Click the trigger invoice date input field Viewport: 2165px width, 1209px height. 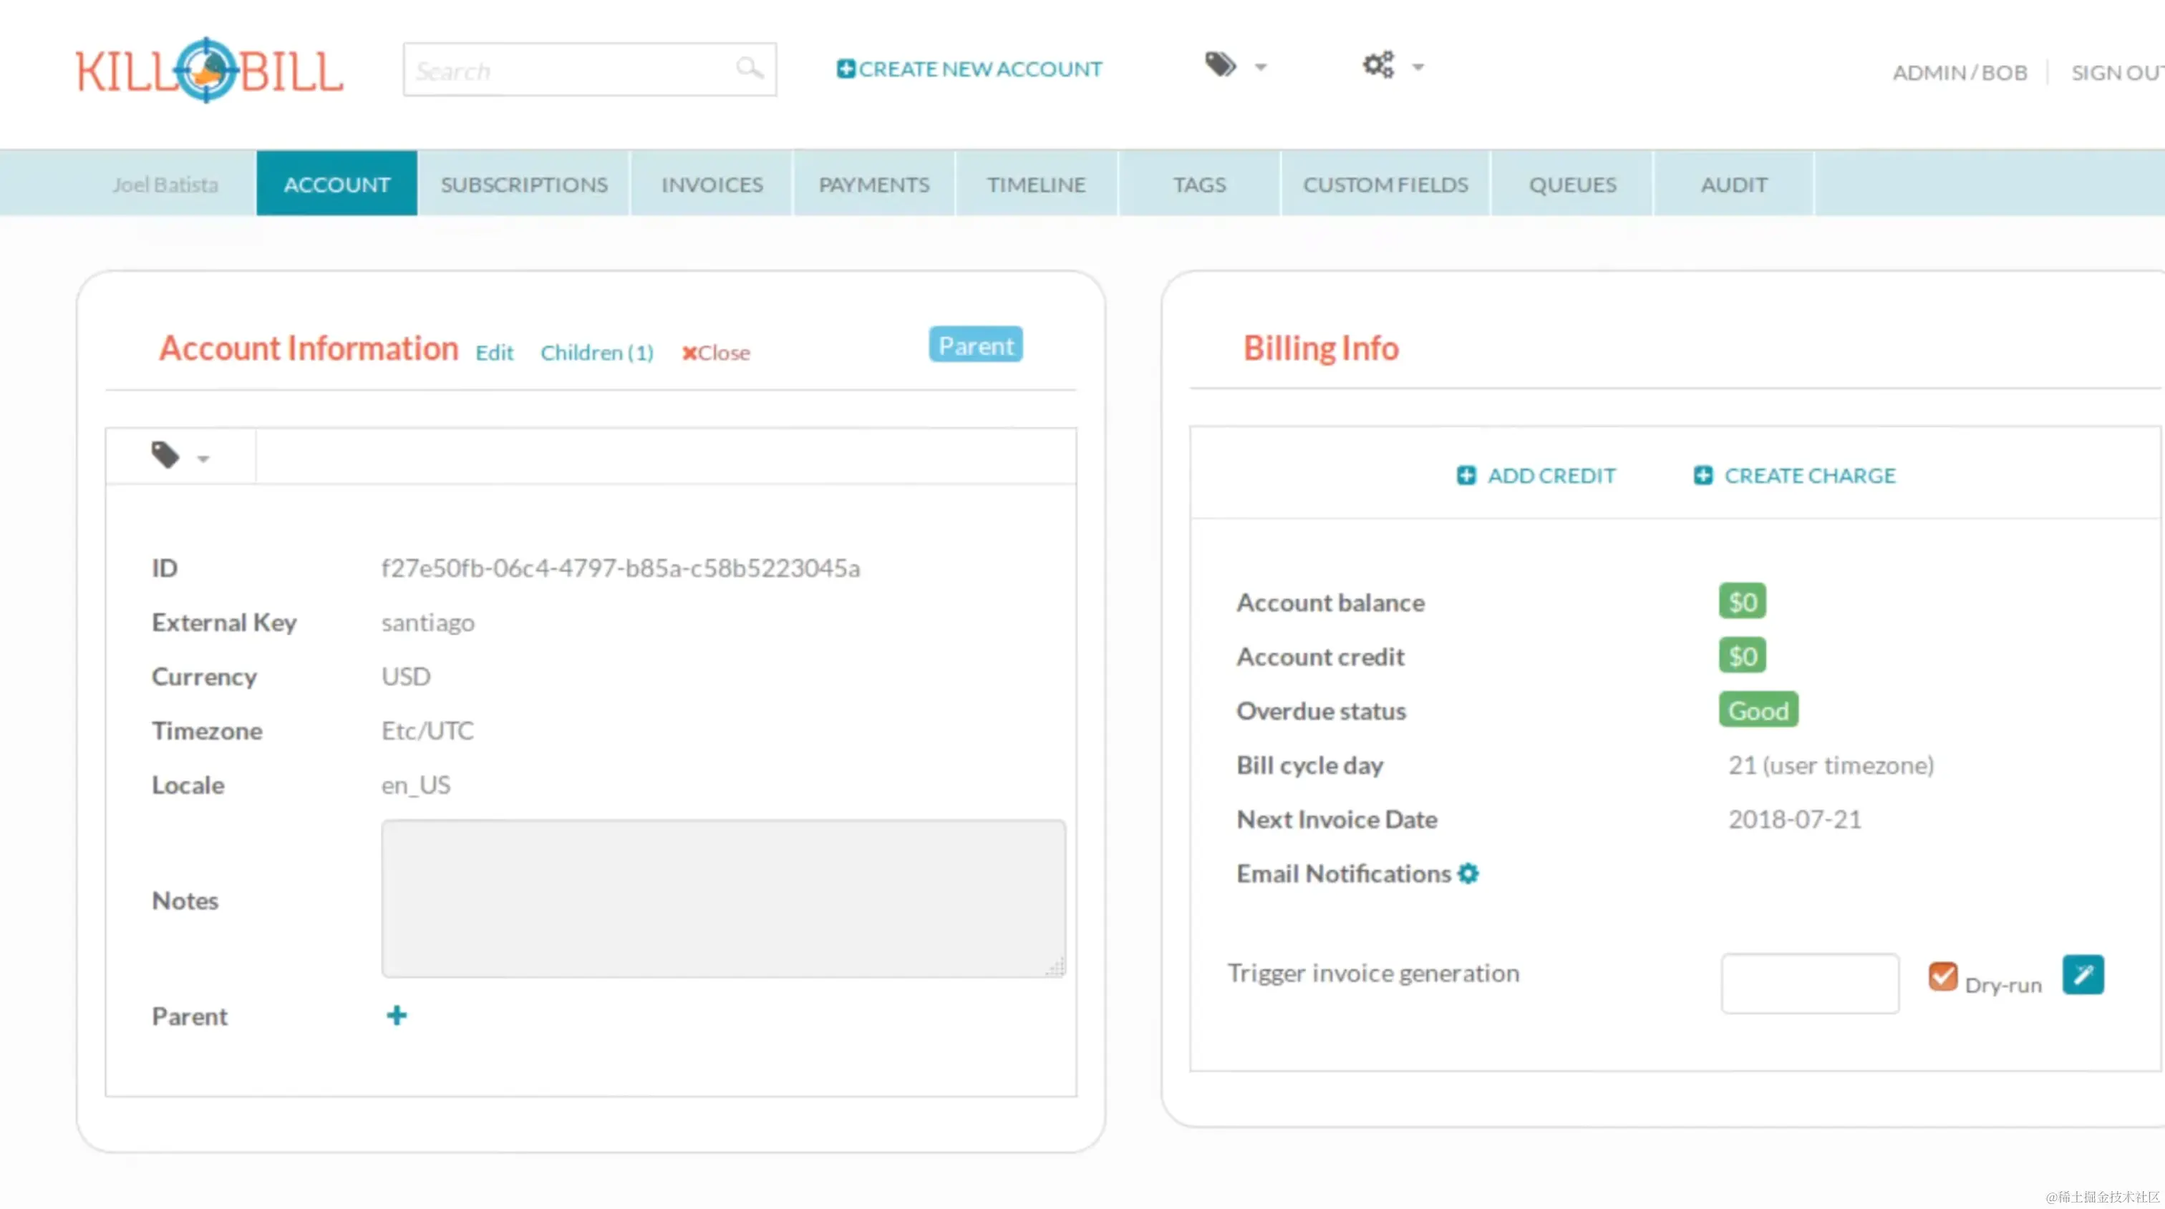point(1809,983)
